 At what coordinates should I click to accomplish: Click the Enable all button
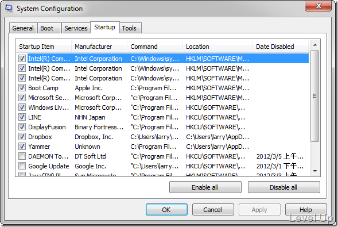pos(205,187)
